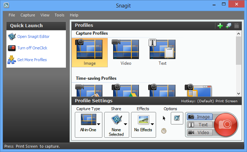Toggle the include cursor option
The image size is (247, 152).
click(164, 118)
